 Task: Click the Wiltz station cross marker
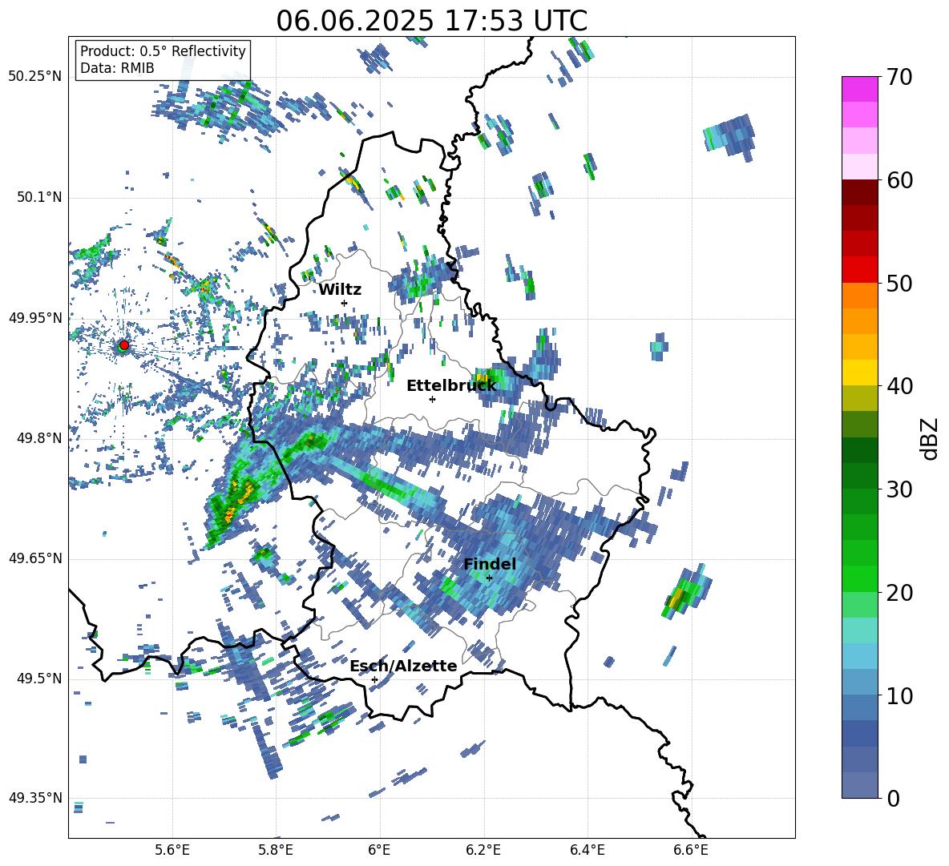coord(345,303)
